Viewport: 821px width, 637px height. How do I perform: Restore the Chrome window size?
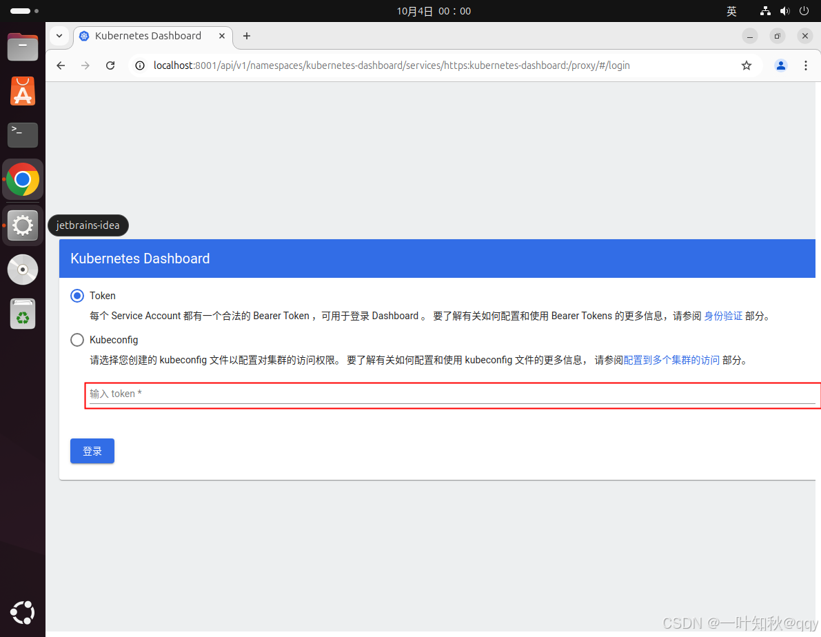coord(777,36)
